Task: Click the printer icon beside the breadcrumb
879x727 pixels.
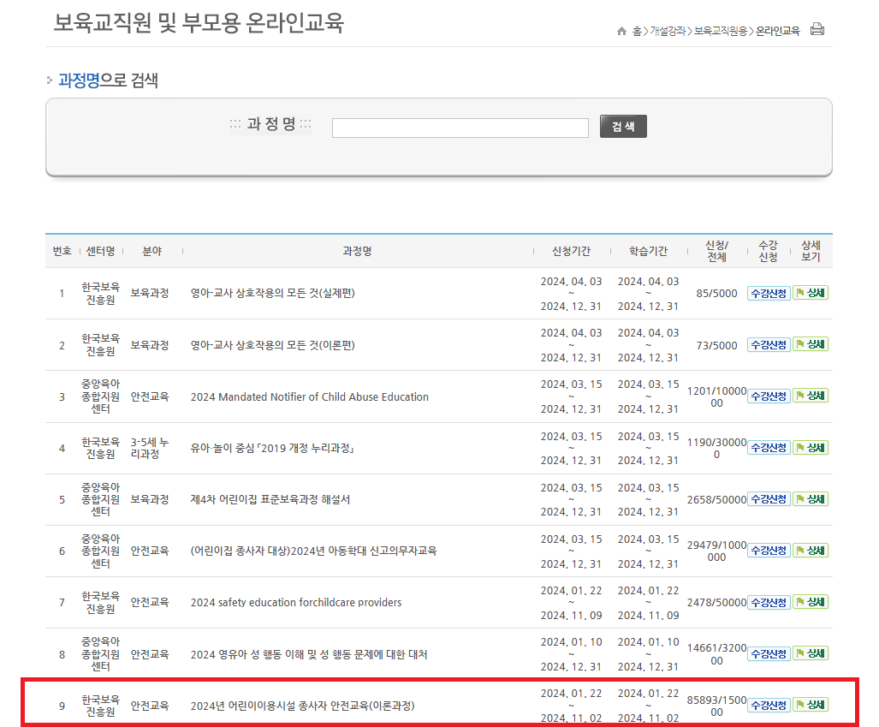Action: click(817, 28)
